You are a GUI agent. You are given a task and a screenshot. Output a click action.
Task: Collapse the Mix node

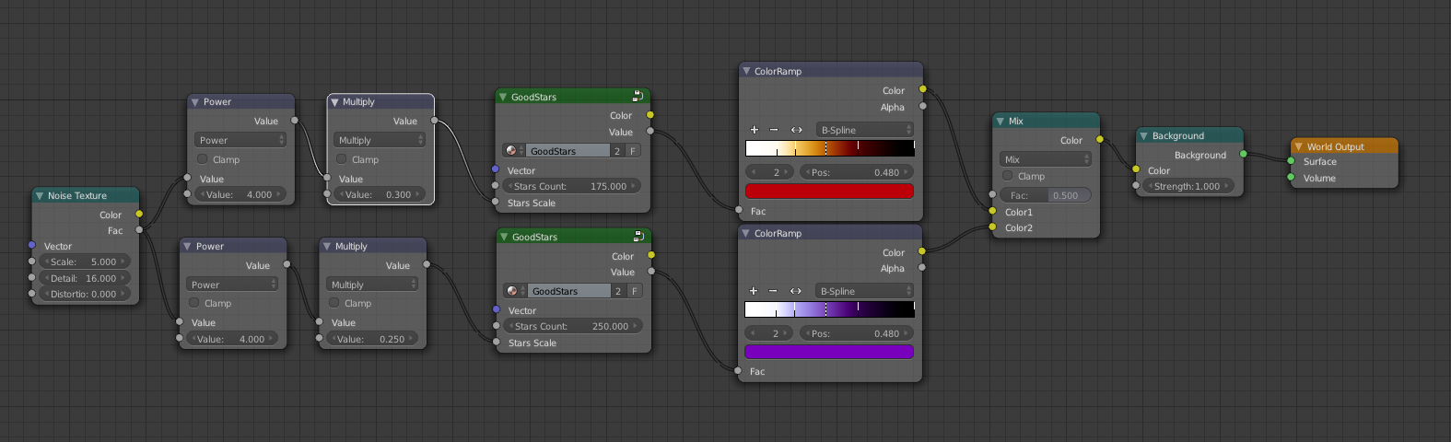(x=1000, y=121)
